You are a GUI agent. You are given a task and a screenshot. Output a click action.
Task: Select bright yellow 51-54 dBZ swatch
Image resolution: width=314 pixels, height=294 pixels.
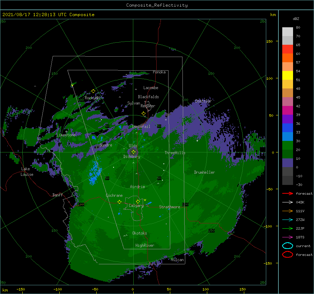tap(287, 75)
